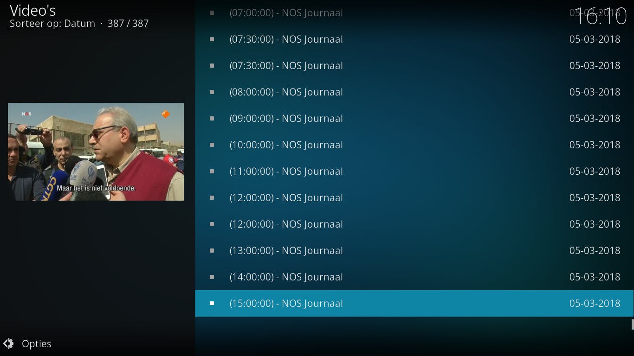Screen dimensions: 634x356
Task: Click the white bullet of the (15:00:00) row
Action: pos(212,303)
